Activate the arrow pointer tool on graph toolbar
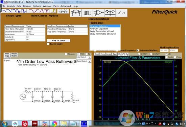The image size is (186, 127). [127, 54]
